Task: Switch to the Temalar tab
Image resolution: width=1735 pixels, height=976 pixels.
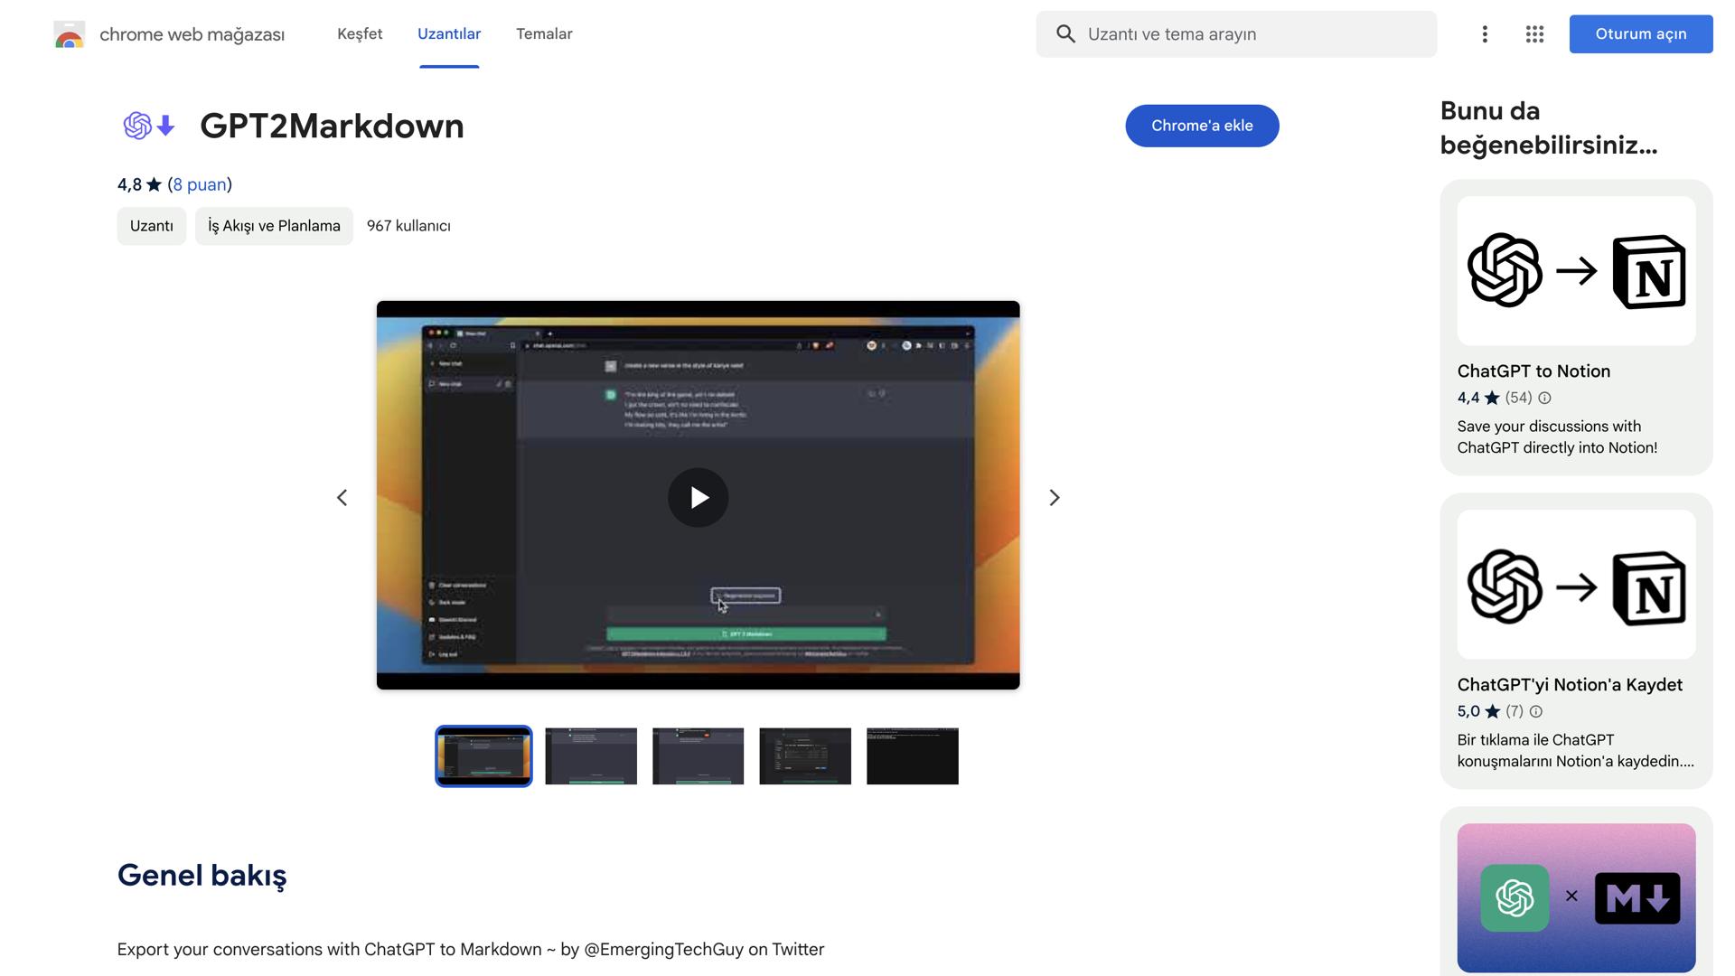Action: [544, 34]
